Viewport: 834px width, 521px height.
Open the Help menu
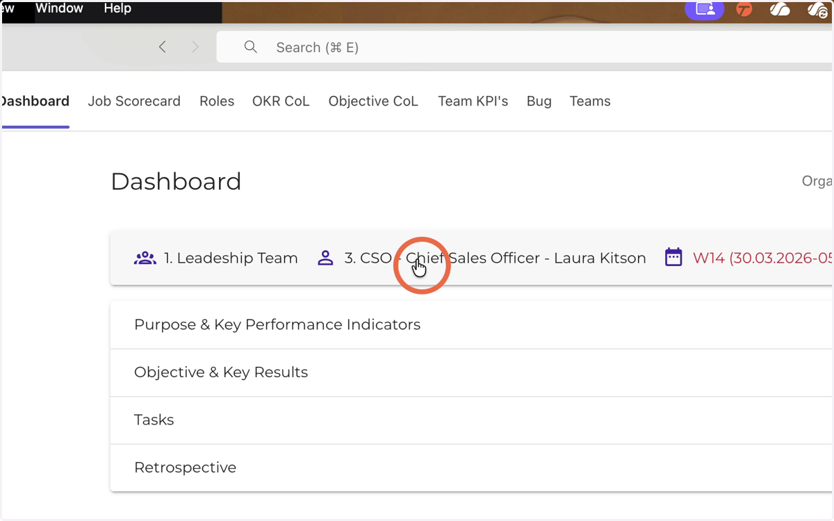pyautogui.click(x=117, y=9)
